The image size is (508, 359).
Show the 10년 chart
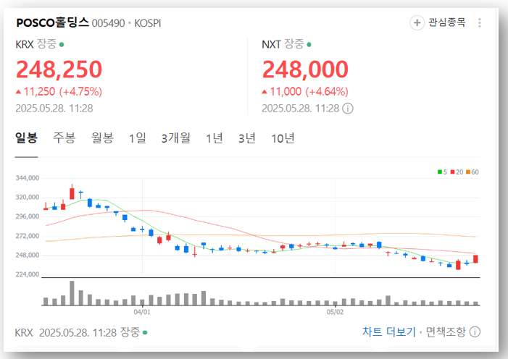pyautogui.click(x=283, y=138)
